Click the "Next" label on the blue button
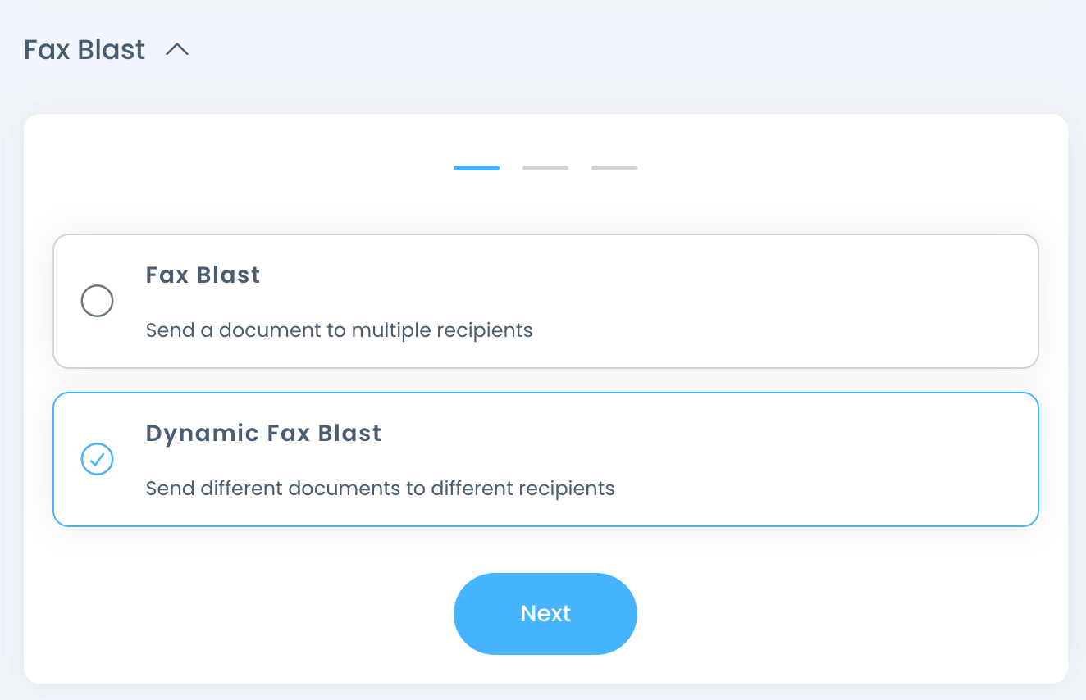Image resolution: width=1086 pixels, height=700 pixels. (545, 614)
